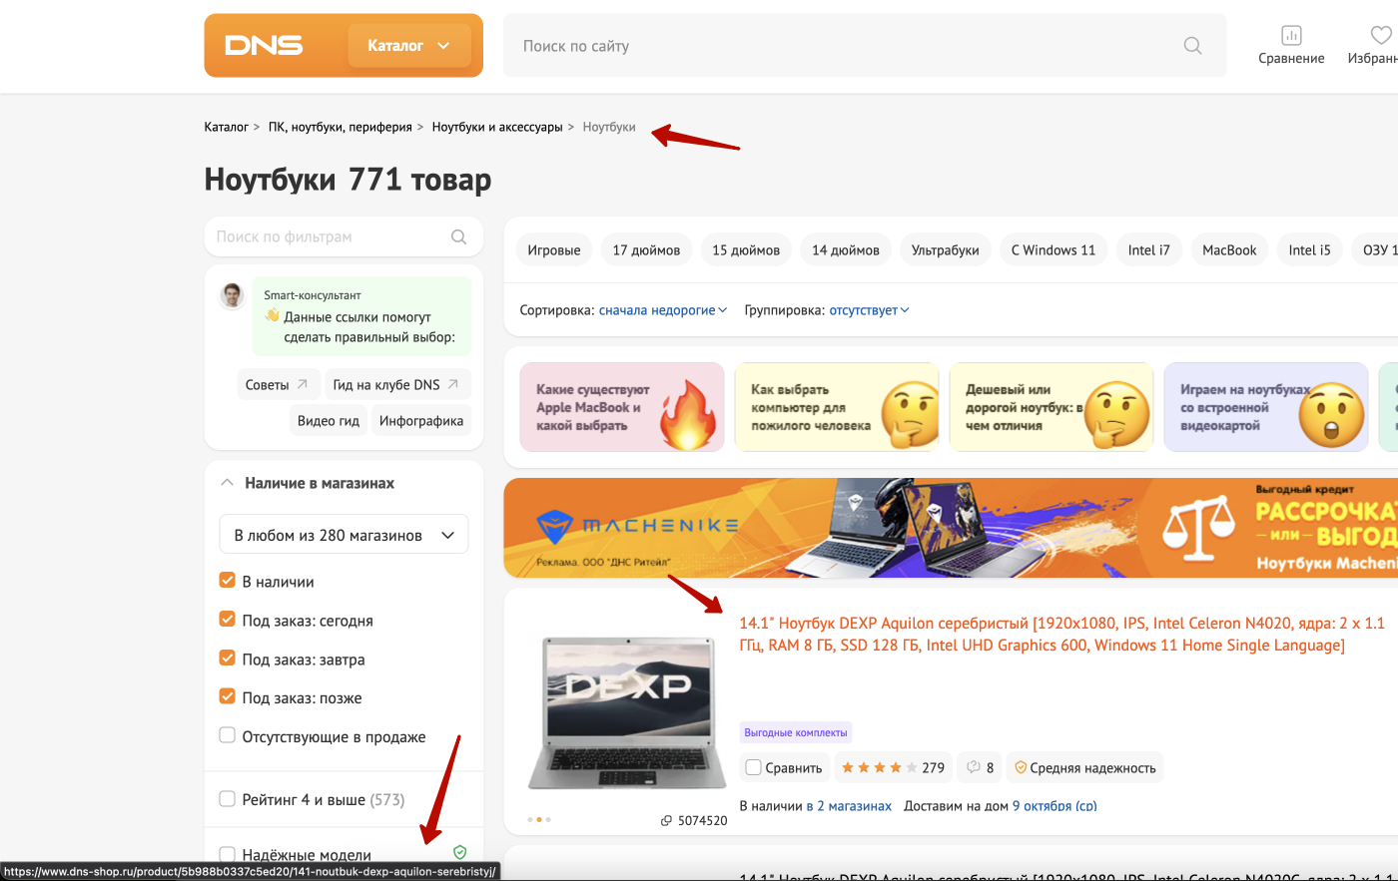Click the DNS logo

tap(264, 46)
